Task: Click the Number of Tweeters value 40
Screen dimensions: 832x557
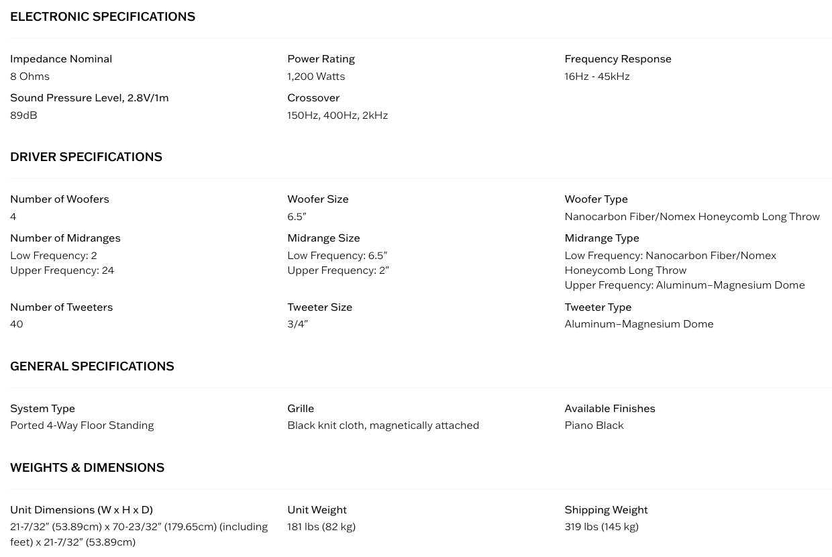Action: click(x=17, y=323)
